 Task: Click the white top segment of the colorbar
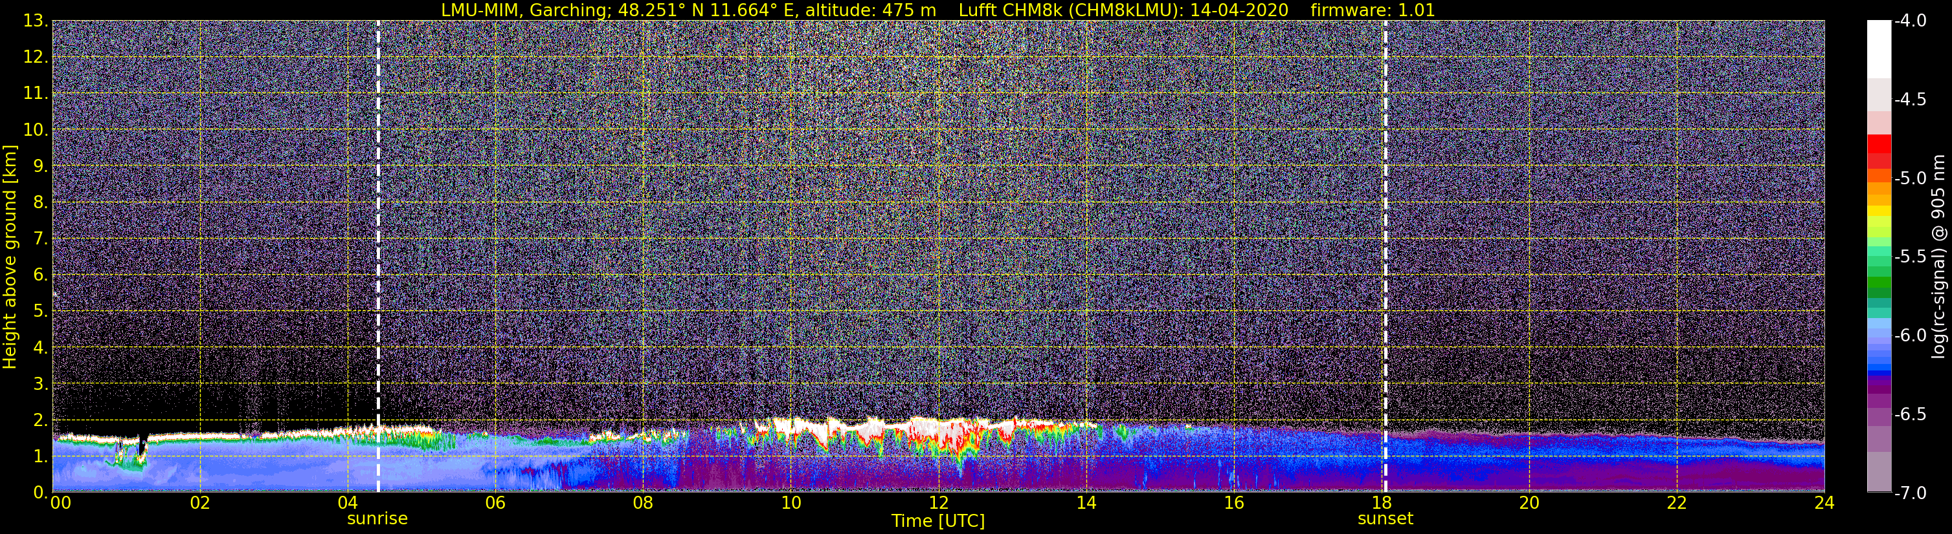[x=1879, y=49]
